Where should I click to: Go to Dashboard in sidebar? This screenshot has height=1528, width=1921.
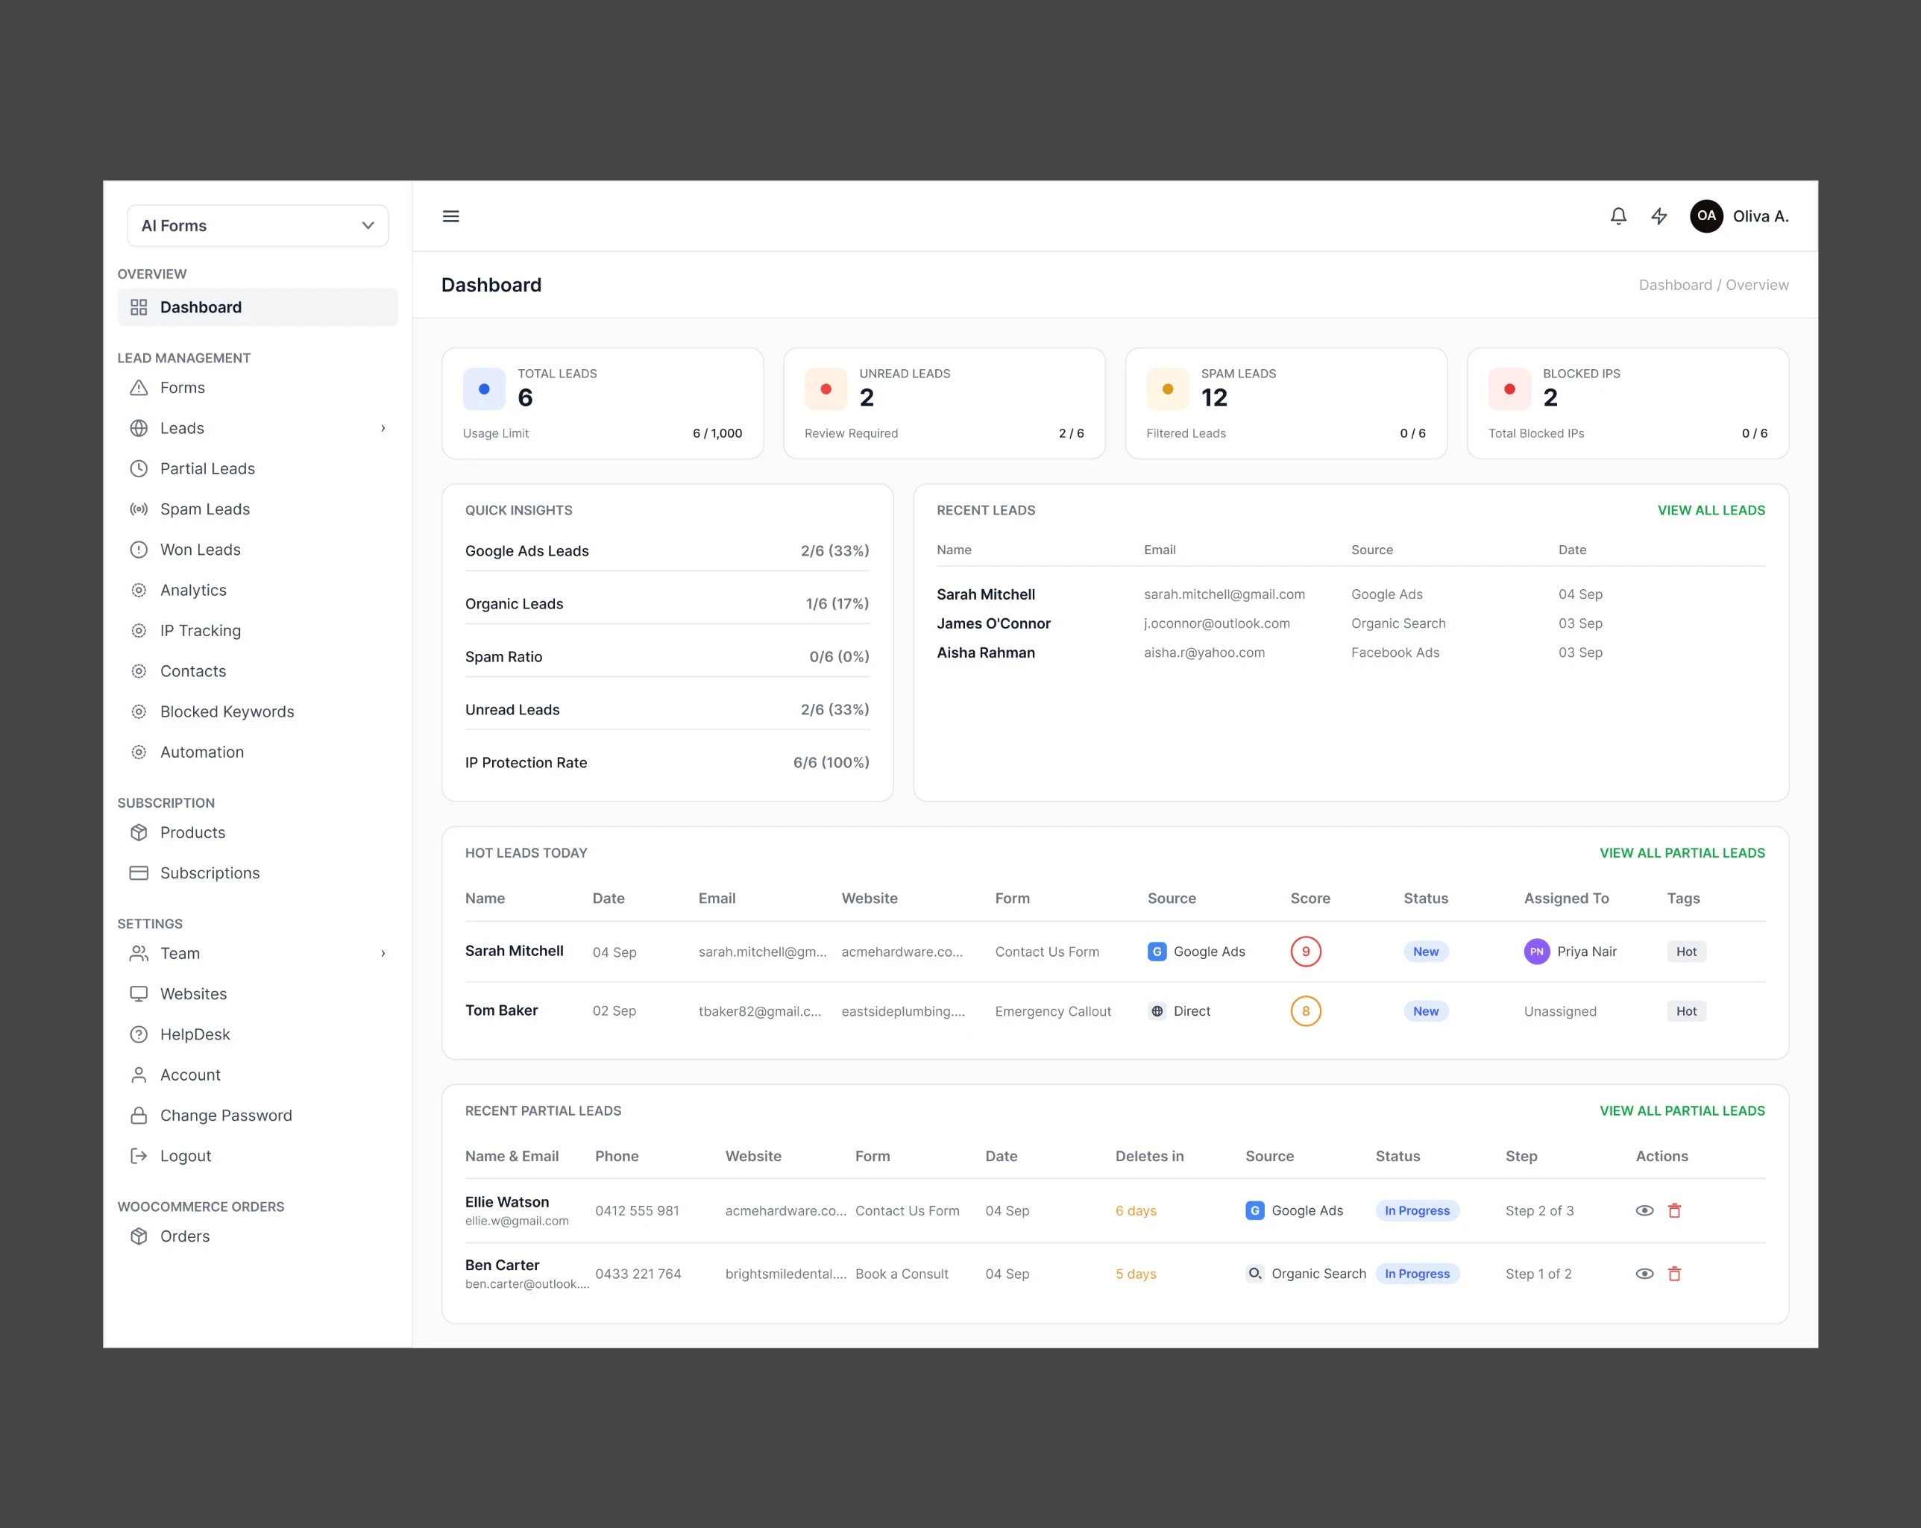coord(257,307)
